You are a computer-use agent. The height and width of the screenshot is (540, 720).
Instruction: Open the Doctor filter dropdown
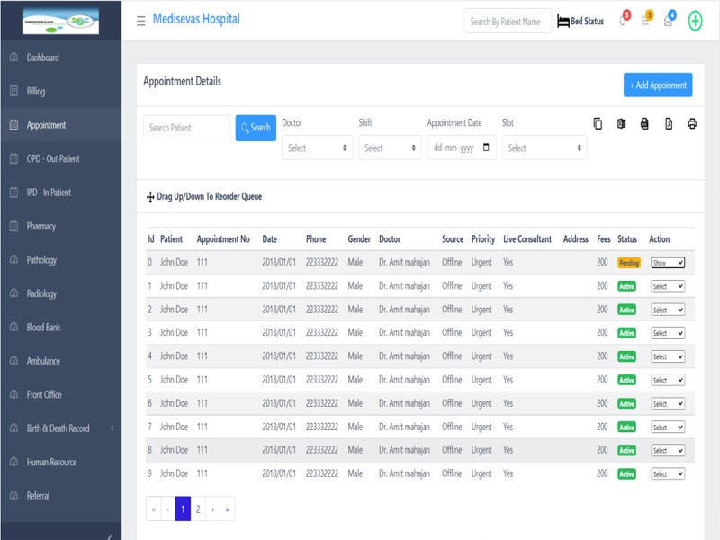[x=318, y=148]
